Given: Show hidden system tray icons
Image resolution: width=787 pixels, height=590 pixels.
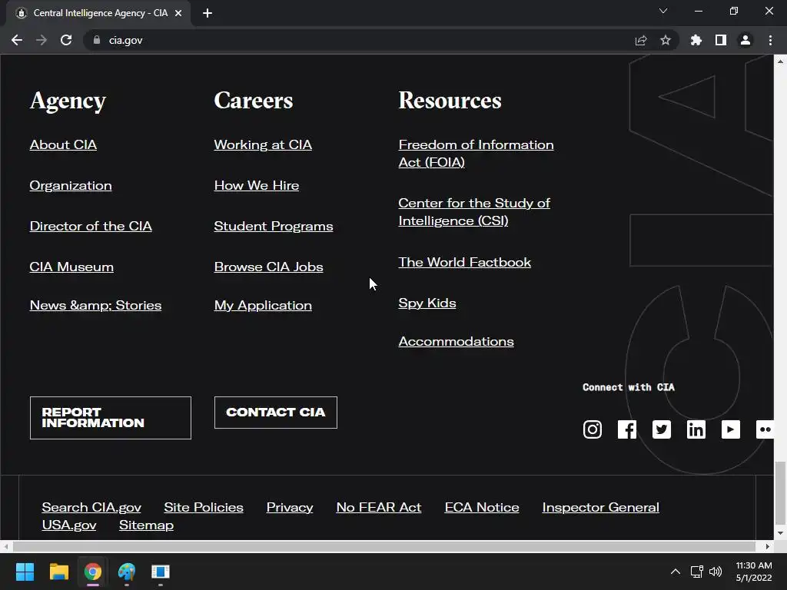Looking at the screenshot, I should point(676,572).
